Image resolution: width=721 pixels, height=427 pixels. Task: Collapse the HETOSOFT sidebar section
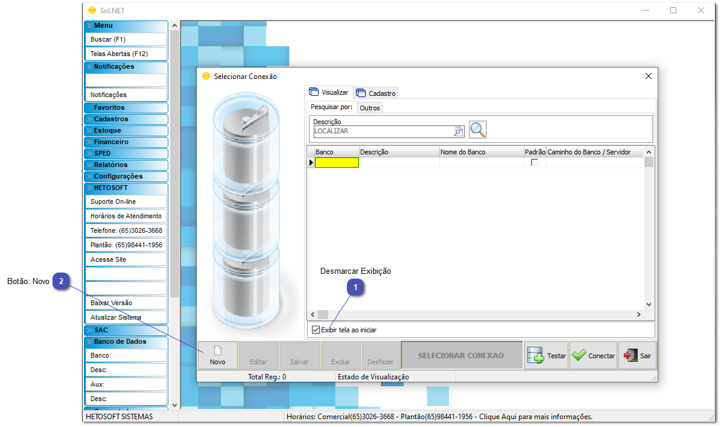click(126, 188)
